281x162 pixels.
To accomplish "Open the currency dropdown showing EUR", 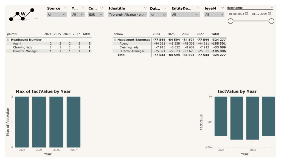I will pyautogui.click(x=96, y=15).
